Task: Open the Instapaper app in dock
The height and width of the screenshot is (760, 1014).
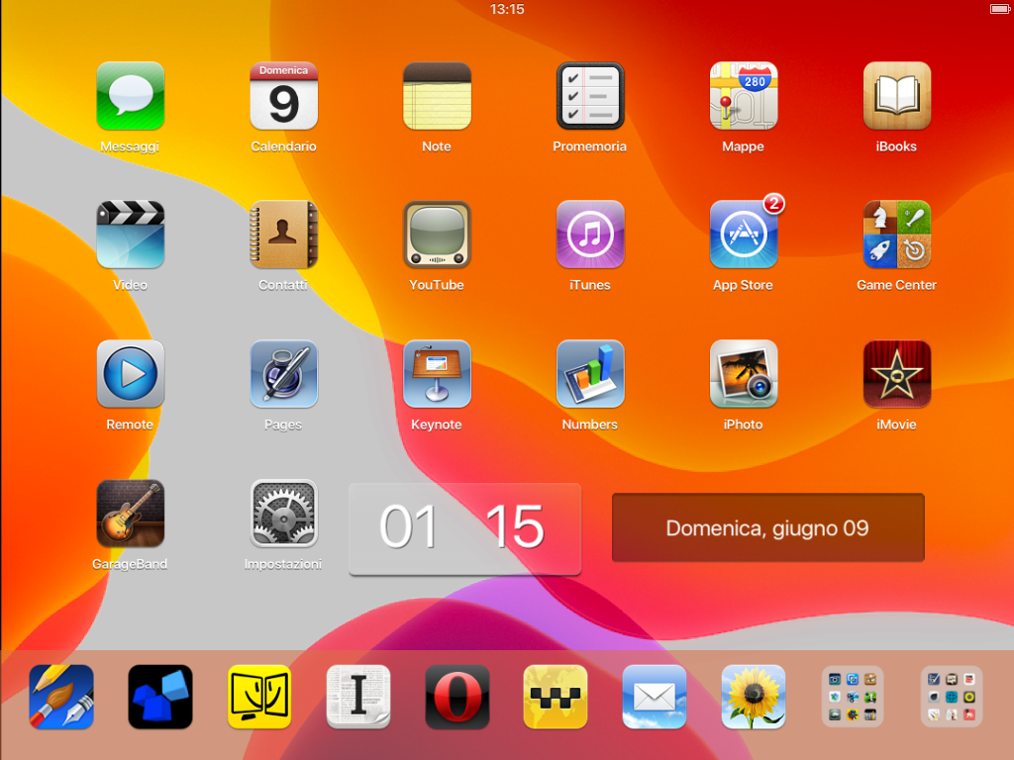Action: coord(358,697)
